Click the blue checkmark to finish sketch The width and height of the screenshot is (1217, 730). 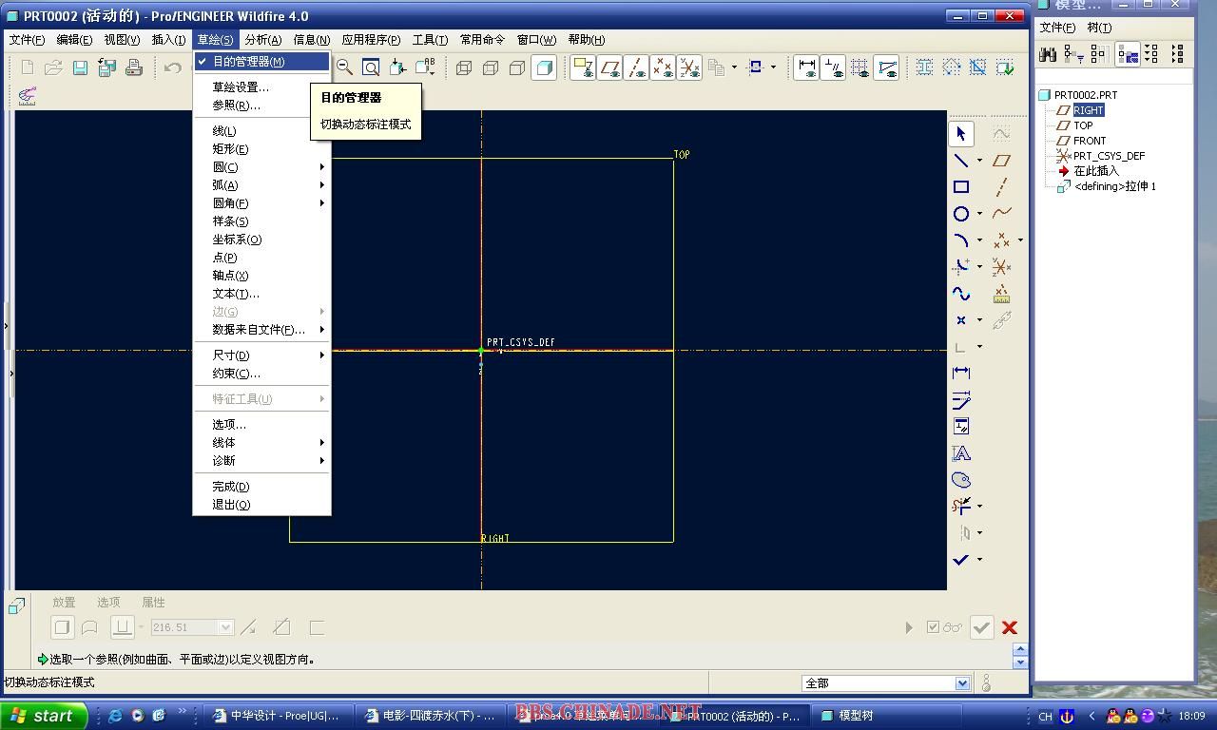point(961,560)
